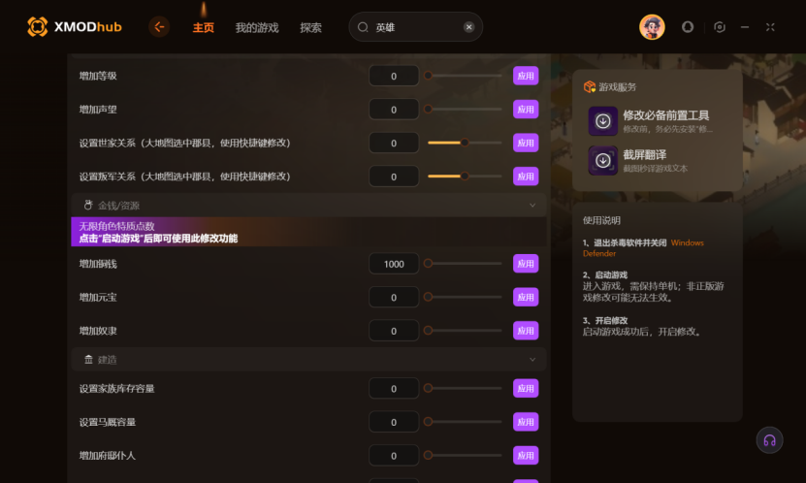Viewport: 806px width, 483px height.
Task: Switch to the 我的游戏 tab
Action: click(x=256, y=28)
